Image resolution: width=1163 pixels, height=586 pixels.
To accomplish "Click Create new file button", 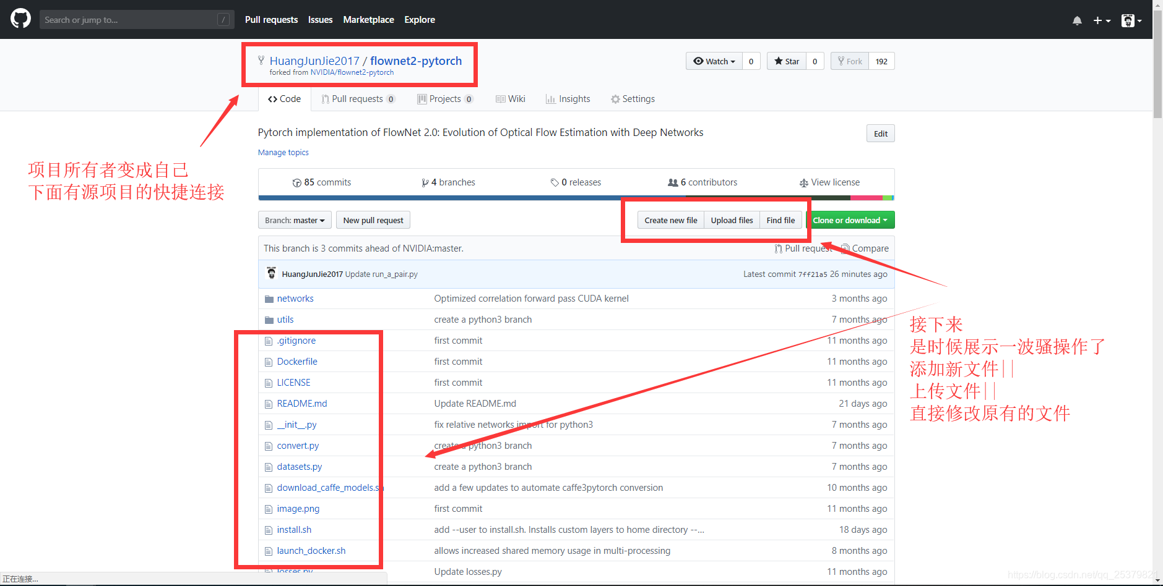I will tap(671, 220).
